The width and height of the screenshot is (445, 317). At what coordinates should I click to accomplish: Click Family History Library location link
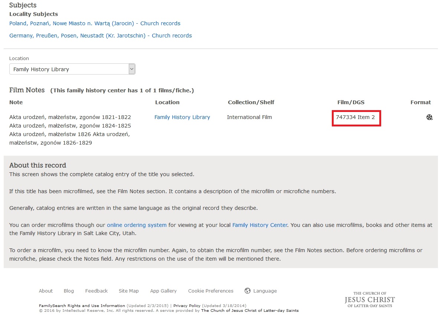click(x=182, y=117)
